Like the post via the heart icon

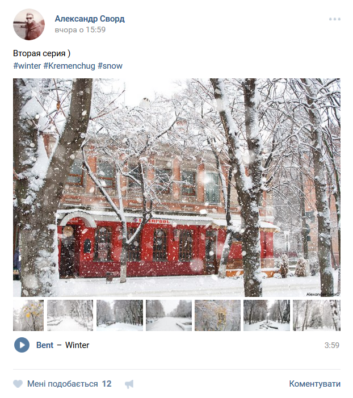coord(18,384)
